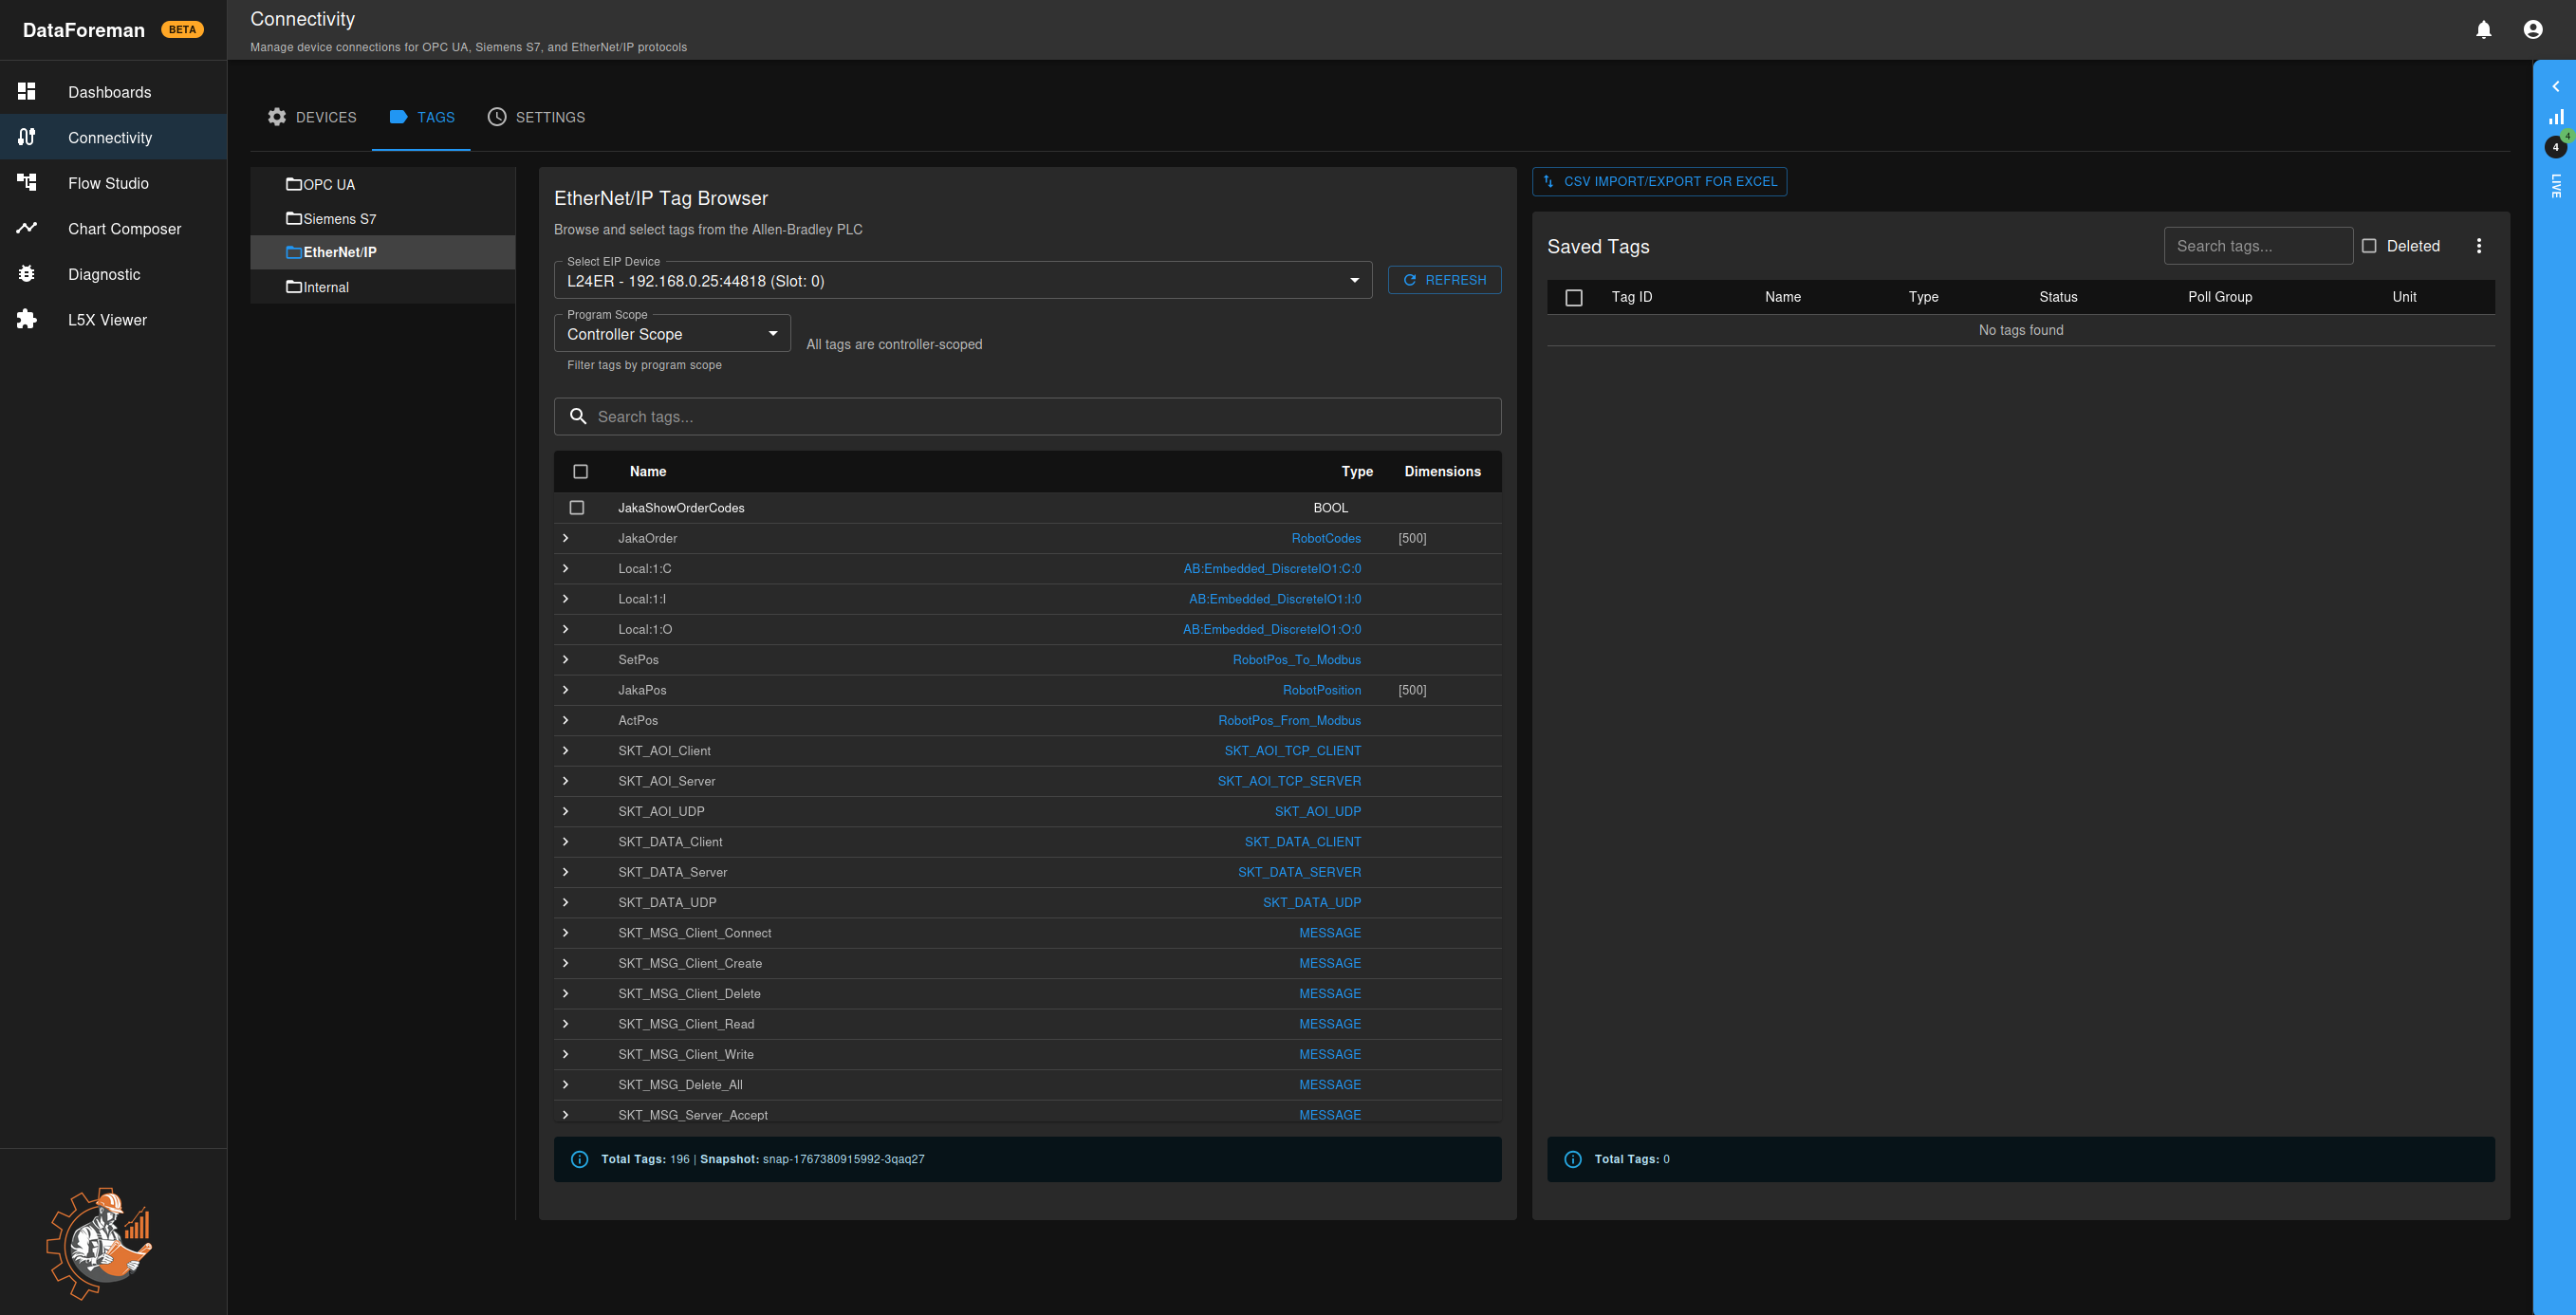The height and width of the screenshot is (1315, 2576).
Task: Click the L5X Viewer puzzle icon
Action: click(27, 320)
